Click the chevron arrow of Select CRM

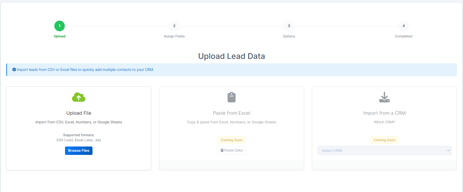pyautogui.click(x=448, y=150)
